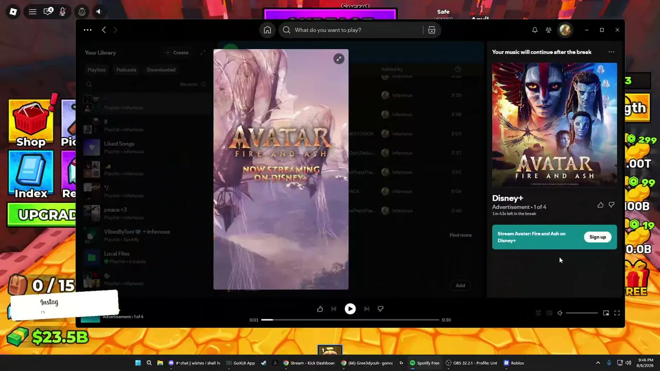
Task: Click Sign up for Disney+
Action: pyautogui.click(x=598, y=237)
